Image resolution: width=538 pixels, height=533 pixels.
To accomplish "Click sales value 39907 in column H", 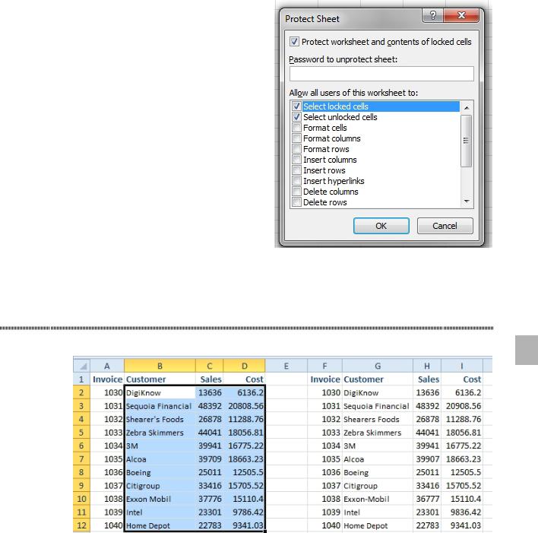I will pyautogui.click(x=427, y=459).
